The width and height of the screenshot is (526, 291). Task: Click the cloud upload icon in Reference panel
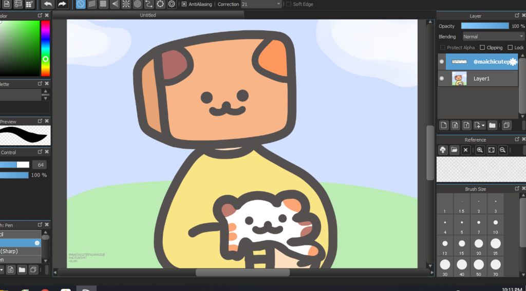pos(443,150)
